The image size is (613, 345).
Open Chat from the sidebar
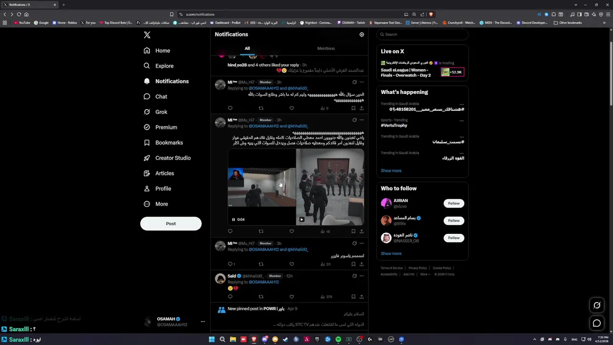[x=155, y=96]
